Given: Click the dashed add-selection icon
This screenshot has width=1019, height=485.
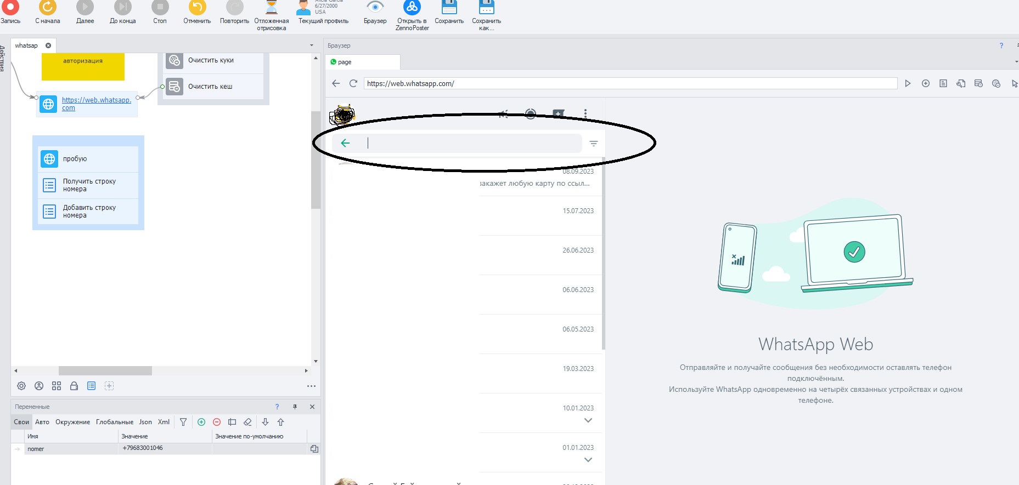Looking at the screenshot, I should tap(109, 386).
